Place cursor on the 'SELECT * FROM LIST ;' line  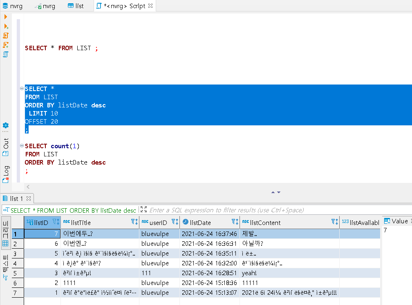[x=61, y=48]
